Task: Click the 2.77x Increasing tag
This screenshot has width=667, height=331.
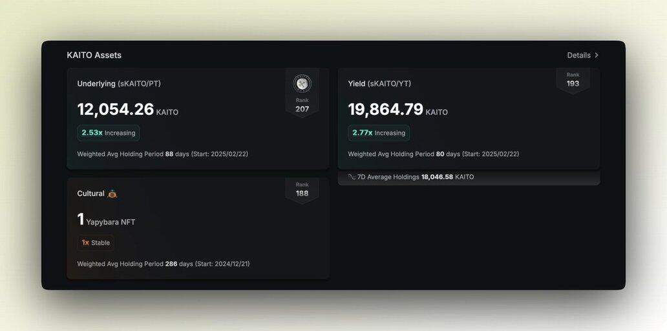Action: coord(379,133)
